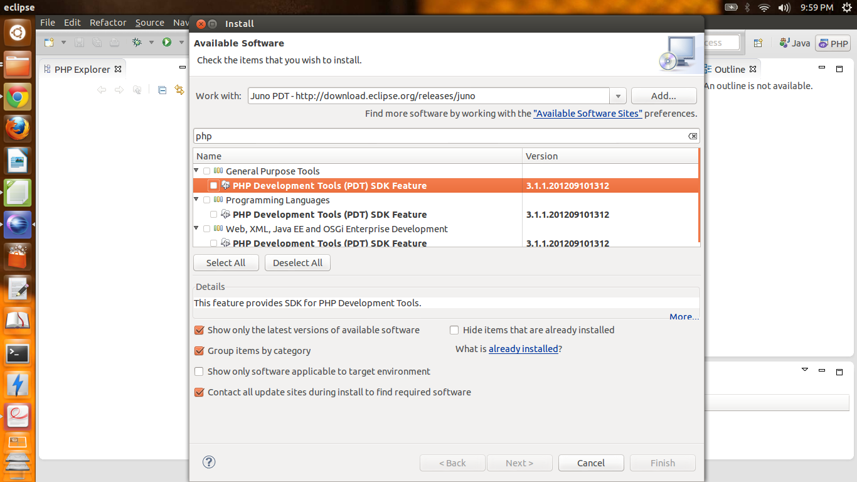The height and width of the screenshot is (482, 857).
Task: Open Firefox from the launcher
Action: coord(18,129)
